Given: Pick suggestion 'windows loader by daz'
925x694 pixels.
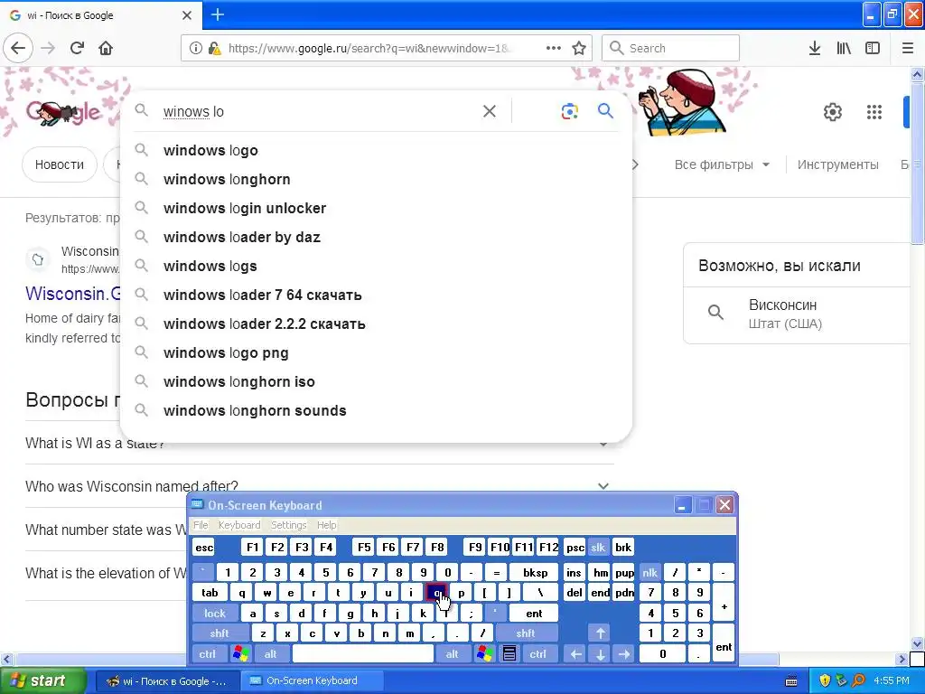Looking at the screenshot, I should point(376,238).
